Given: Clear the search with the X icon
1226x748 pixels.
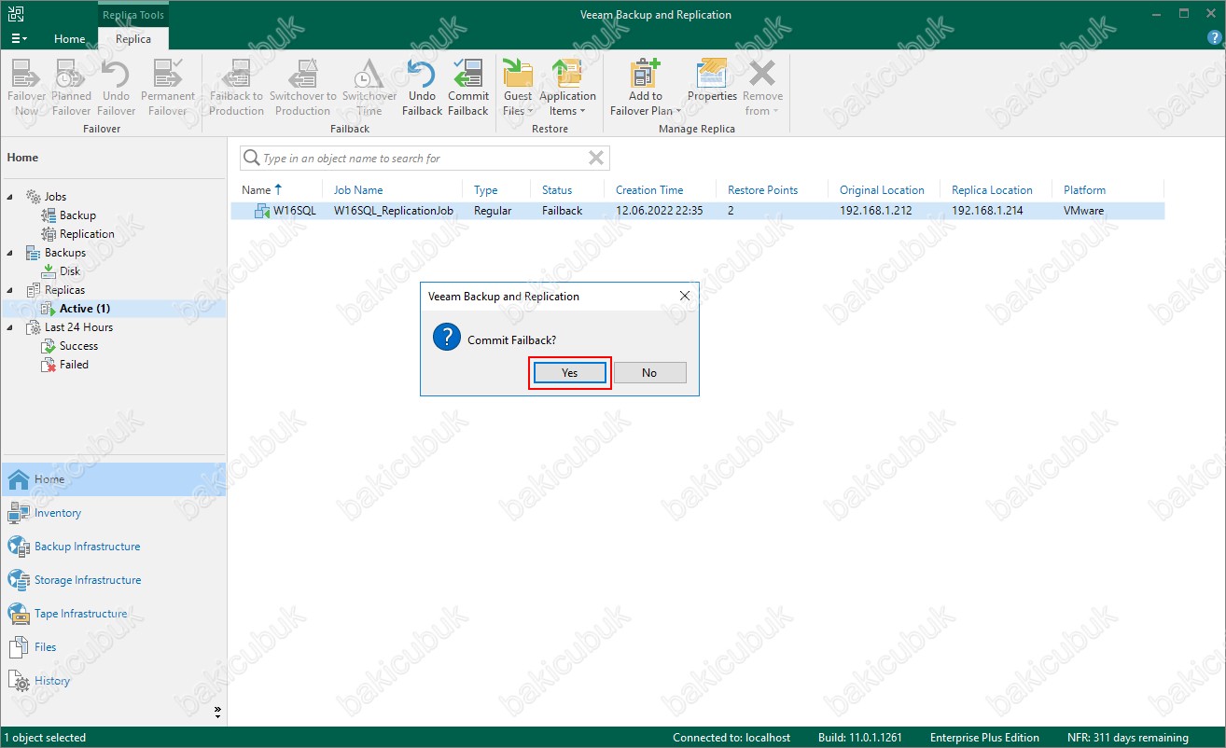Looking at the screenshot, I should [596, 159].
